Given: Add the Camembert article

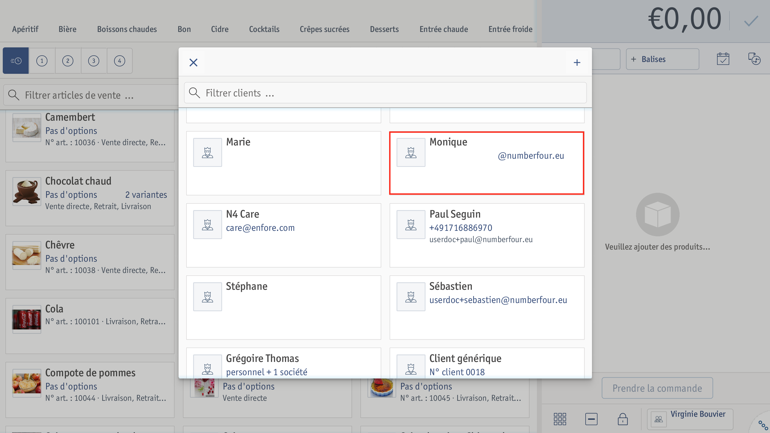Looking at the screenshot, I should click(x=90, y=136).
